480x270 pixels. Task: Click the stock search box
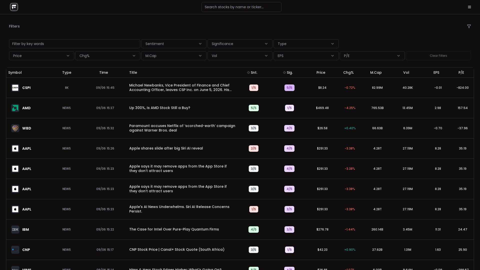click(241, 7)
